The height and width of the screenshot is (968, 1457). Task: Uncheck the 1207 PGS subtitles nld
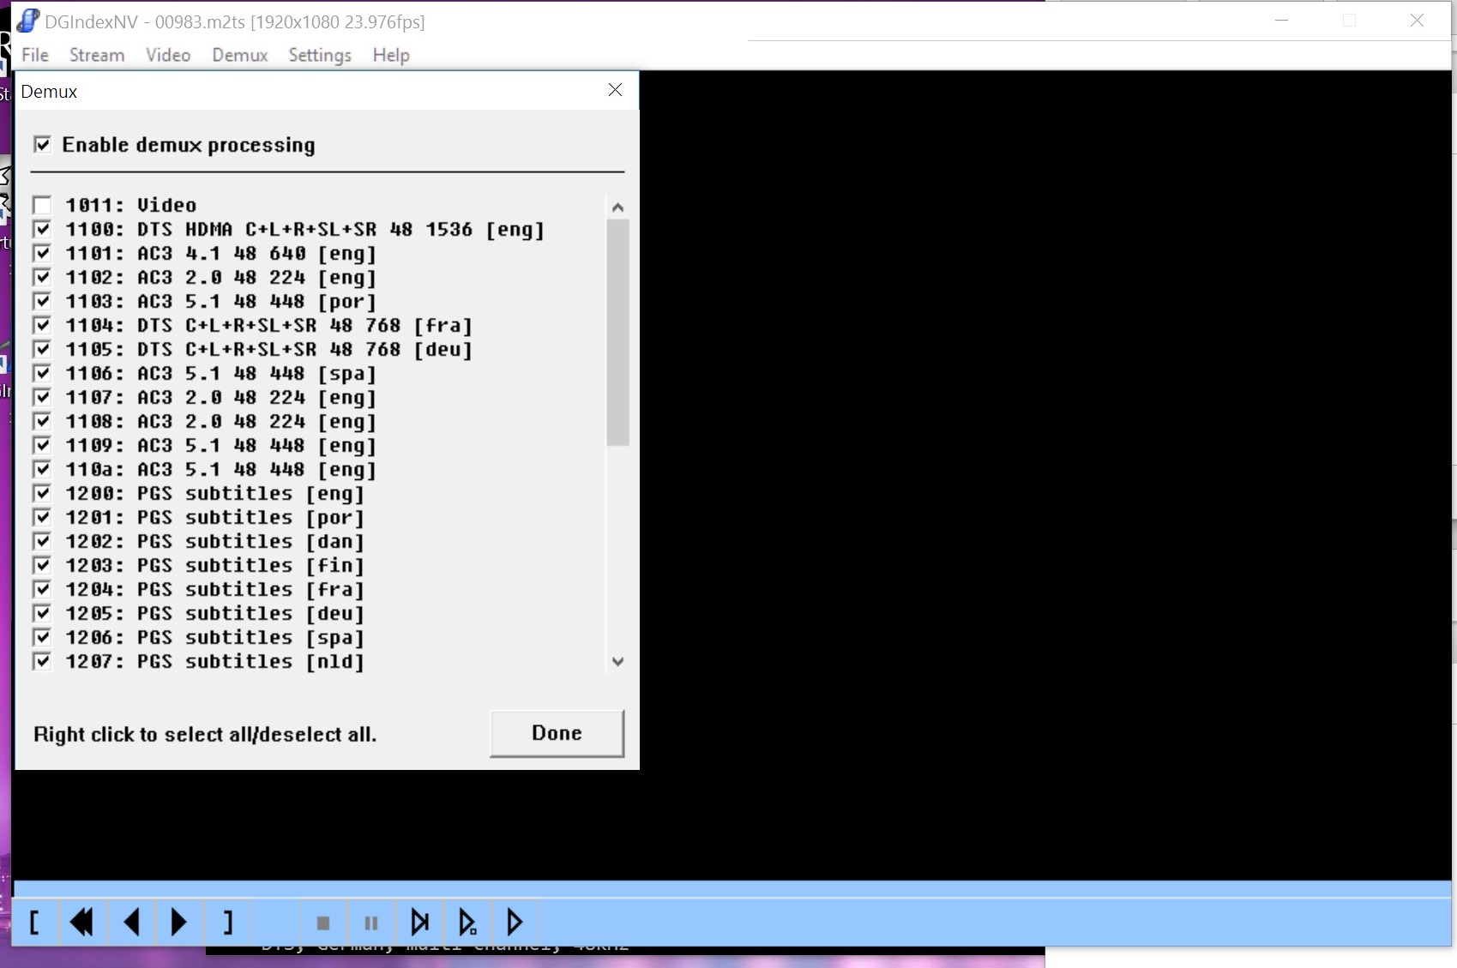point(42,661)
